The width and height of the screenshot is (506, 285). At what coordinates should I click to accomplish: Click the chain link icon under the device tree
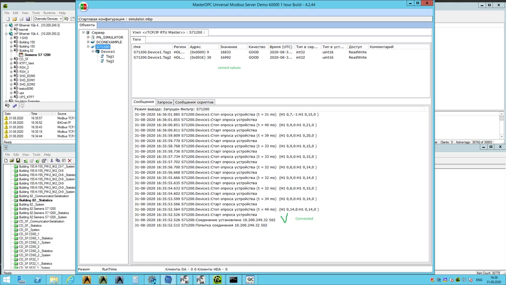pos(15,105)
